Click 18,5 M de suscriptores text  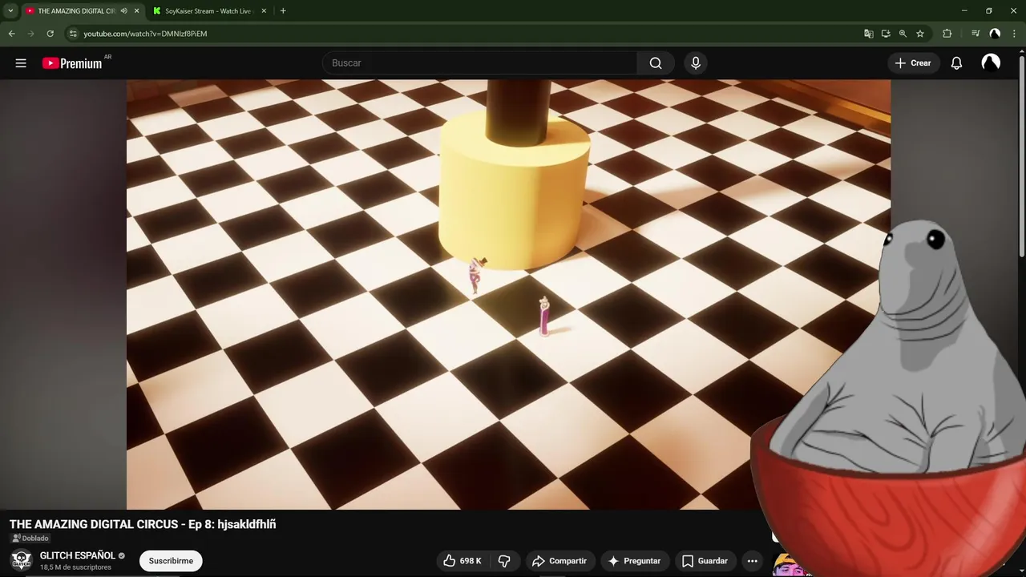75,567
